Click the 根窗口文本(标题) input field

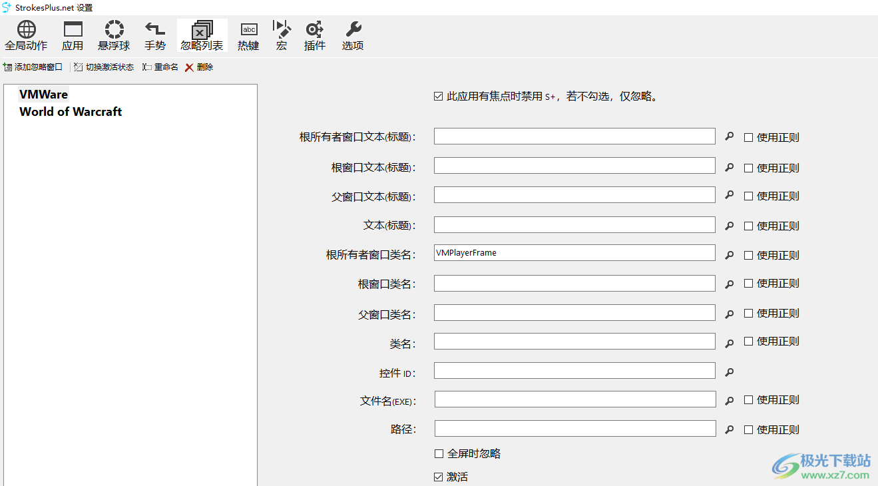point(574,165)
